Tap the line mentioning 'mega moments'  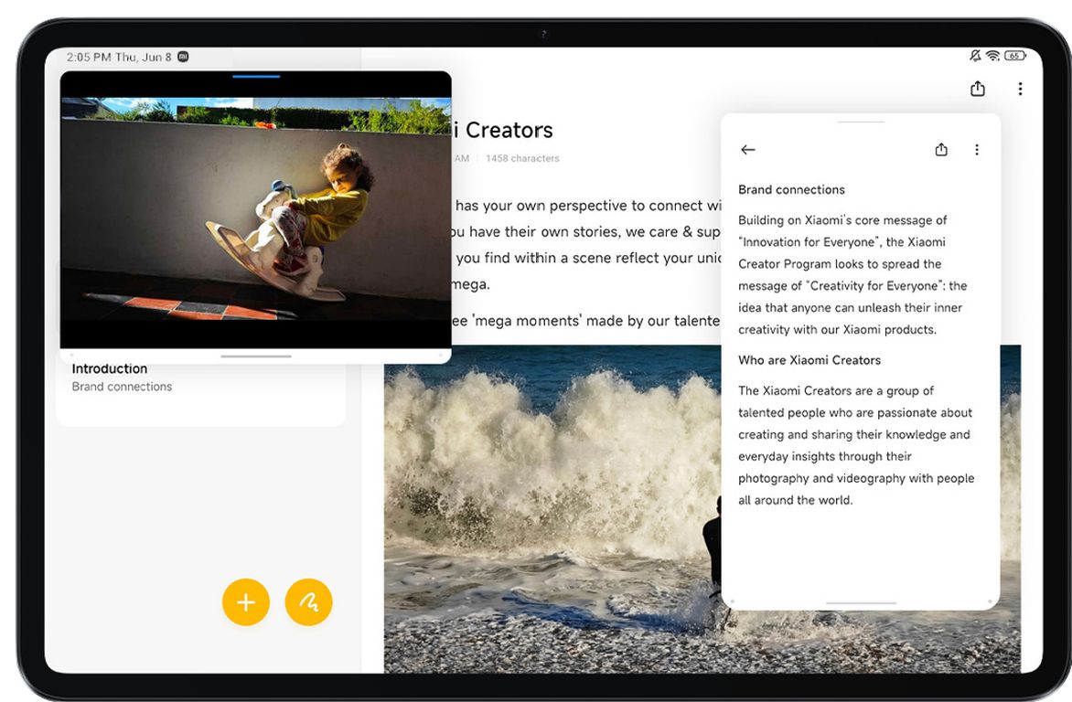[x=586, y=321]
